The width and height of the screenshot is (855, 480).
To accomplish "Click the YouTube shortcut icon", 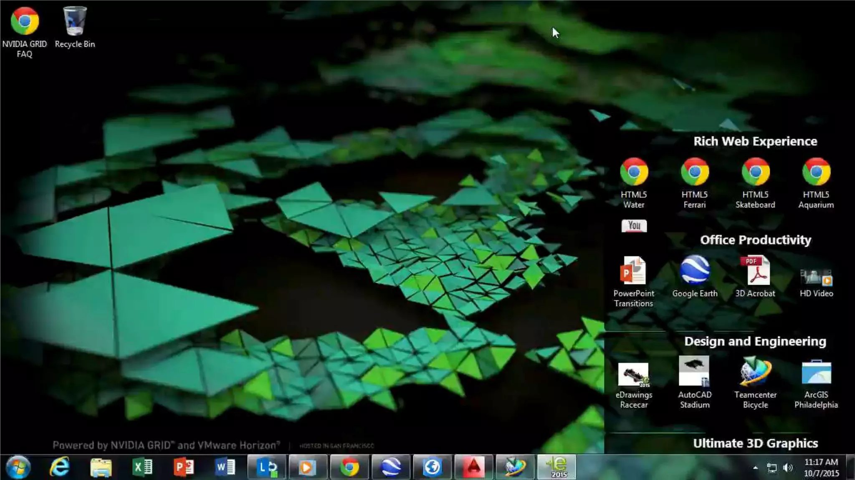I will click(634, 226).
